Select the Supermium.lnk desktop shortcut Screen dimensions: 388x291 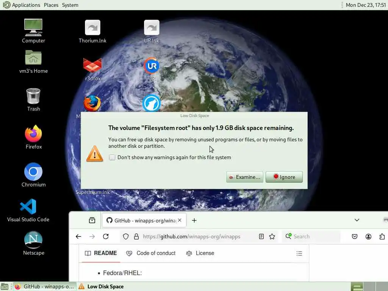pyautogui.click(x=92, y=192)
